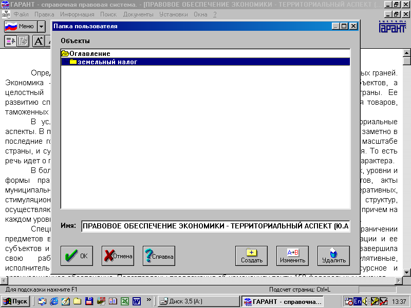The width and height of the screenshot is (411, 308).
Task: Open the Документы menu
Action: coord(138,14)
